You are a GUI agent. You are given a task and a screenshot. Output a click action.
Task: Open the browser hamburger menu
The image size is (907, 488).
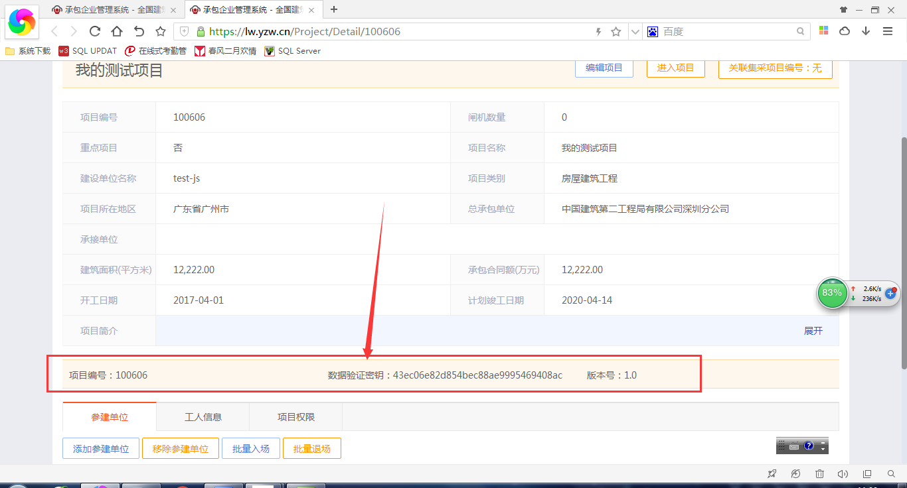888,31
